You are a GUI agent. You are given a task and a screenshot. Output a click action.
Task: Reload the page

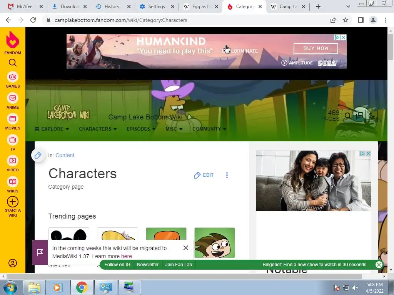[x=33, y=20]
